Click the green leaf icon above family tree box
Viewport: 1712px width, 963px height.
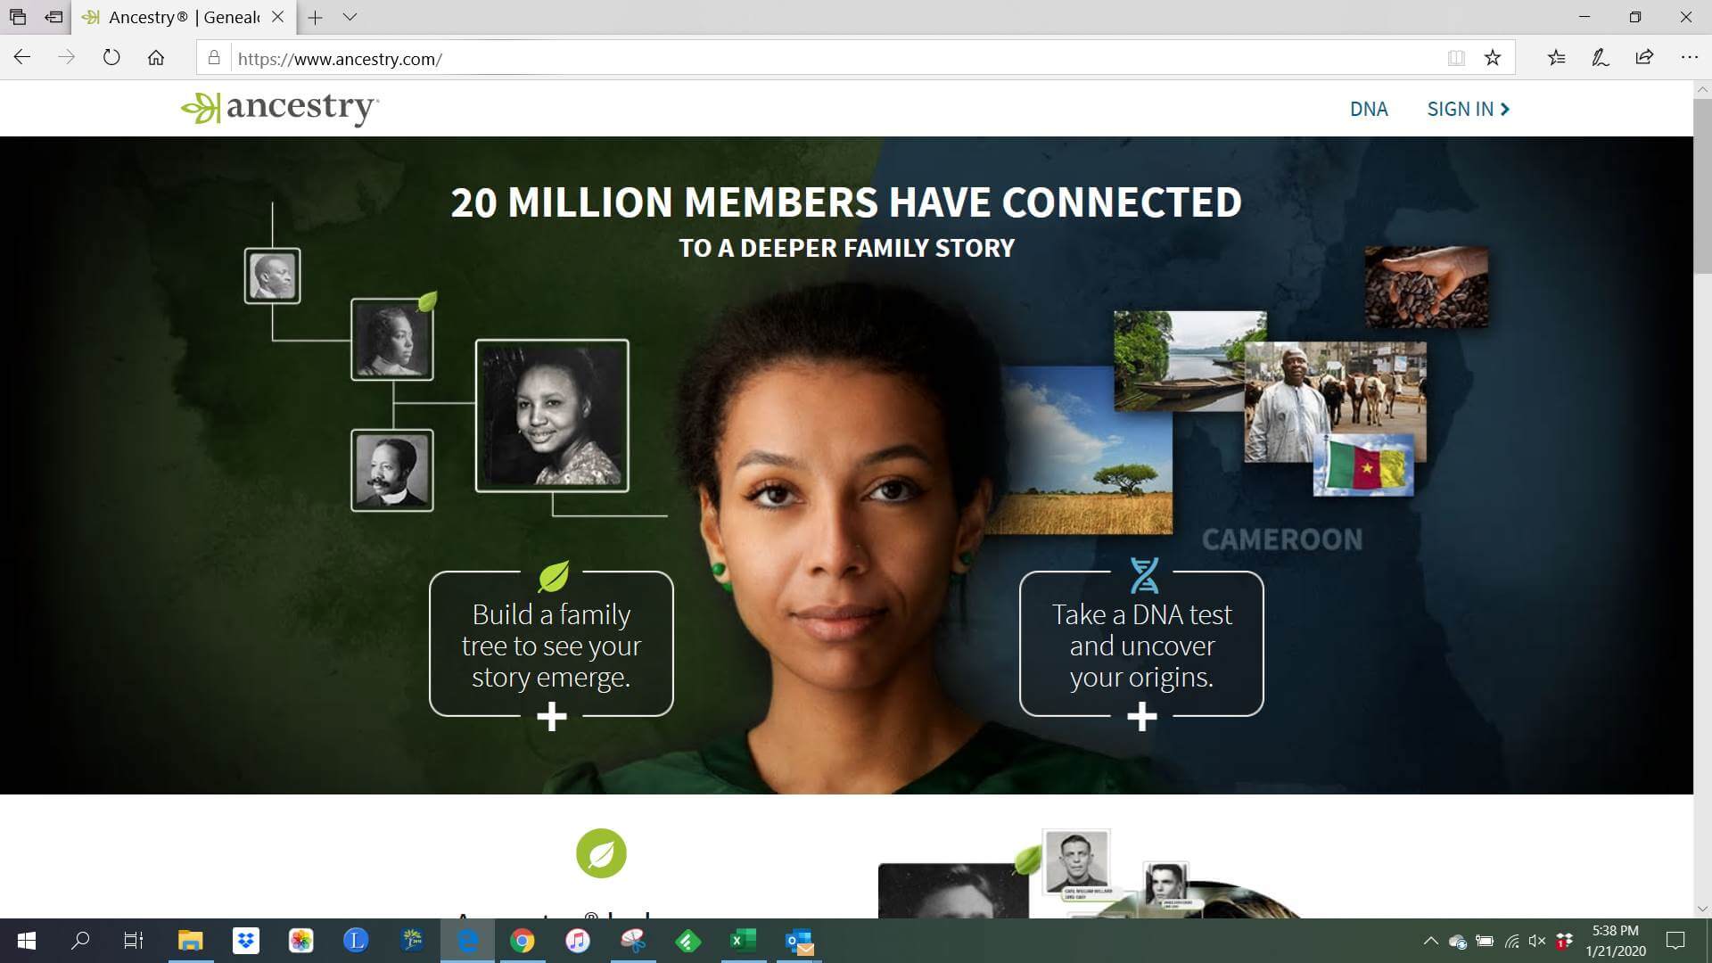(554, 576)
